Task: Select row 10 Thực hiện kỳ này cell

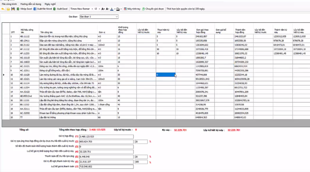Action: [x=166, y=75]
